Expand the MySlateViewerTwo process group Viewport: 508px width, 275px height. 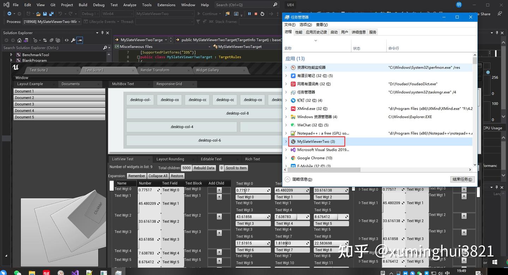286,141
